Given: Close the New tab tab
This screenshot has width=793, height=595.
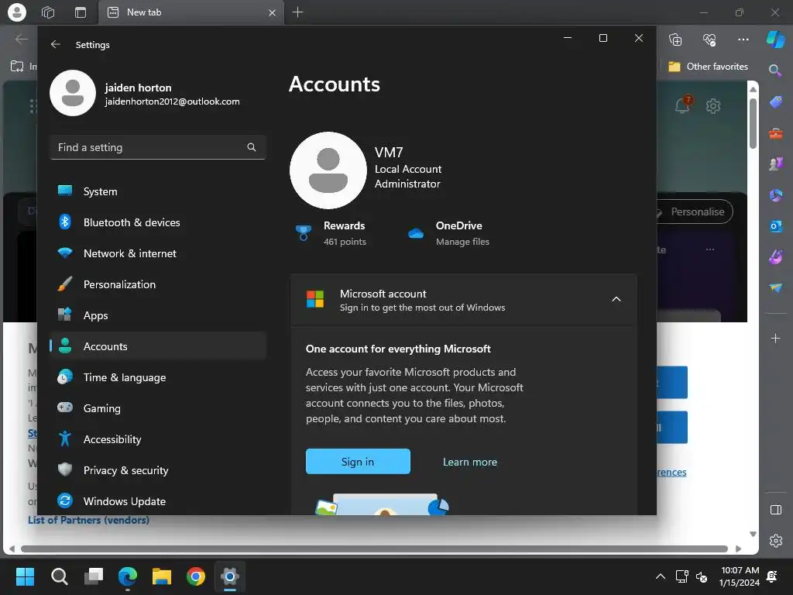Looking at the screenshot, I should tap(272, 12).
